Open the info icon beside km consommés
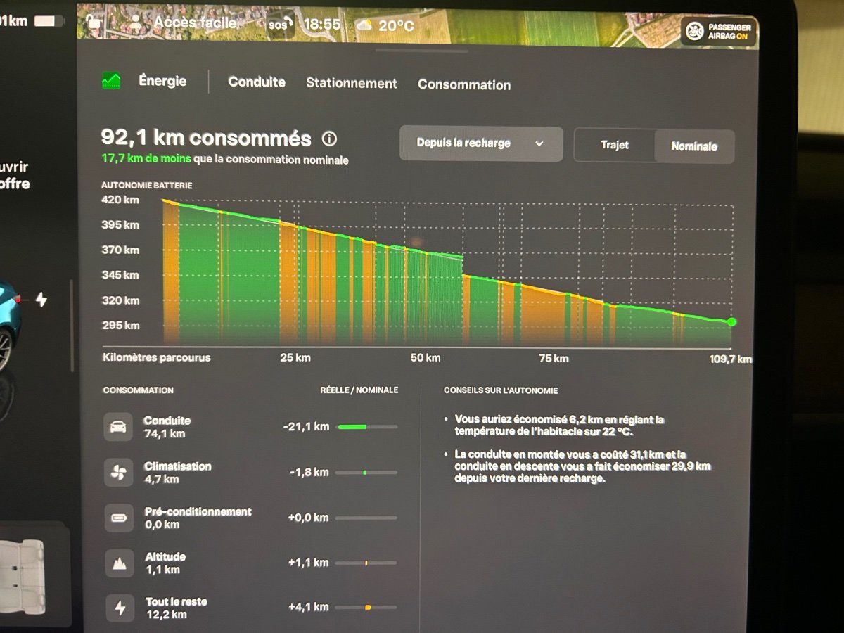This screenshot has height=633, width=844. (x=328, y=139)
